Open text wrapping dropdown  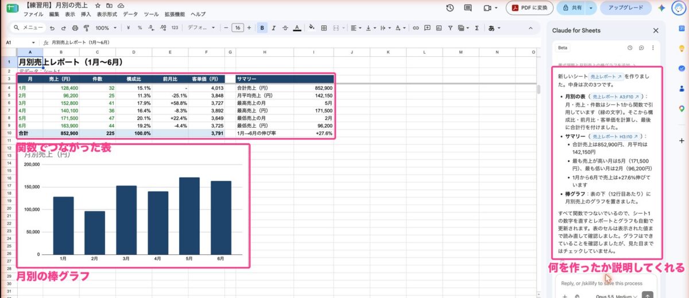(x=385, y=28)
